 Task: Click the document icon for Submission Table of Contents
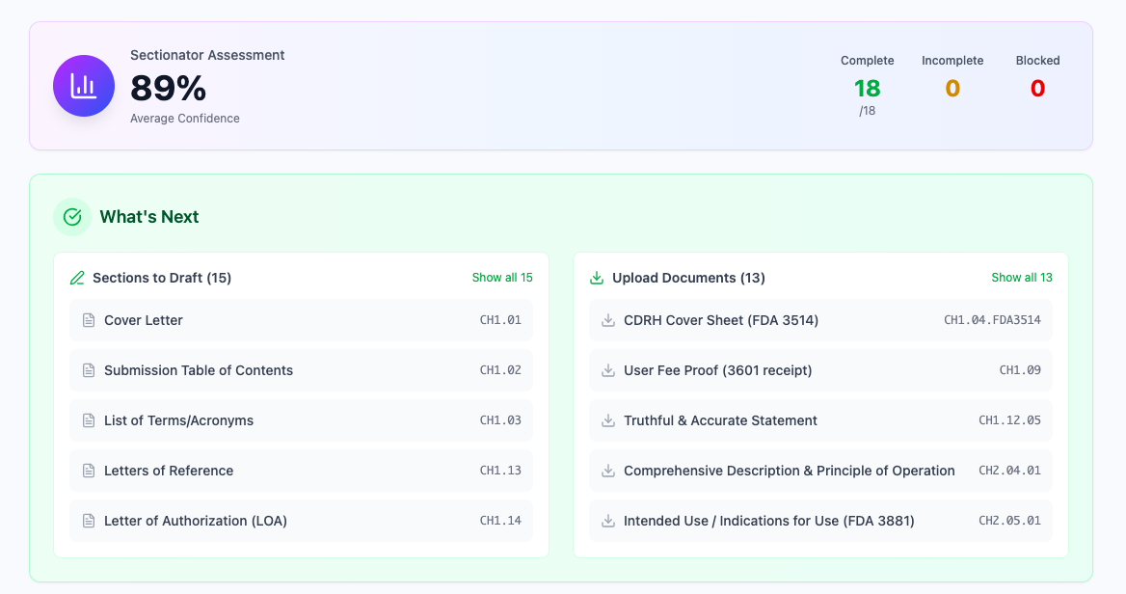point(87,370)
